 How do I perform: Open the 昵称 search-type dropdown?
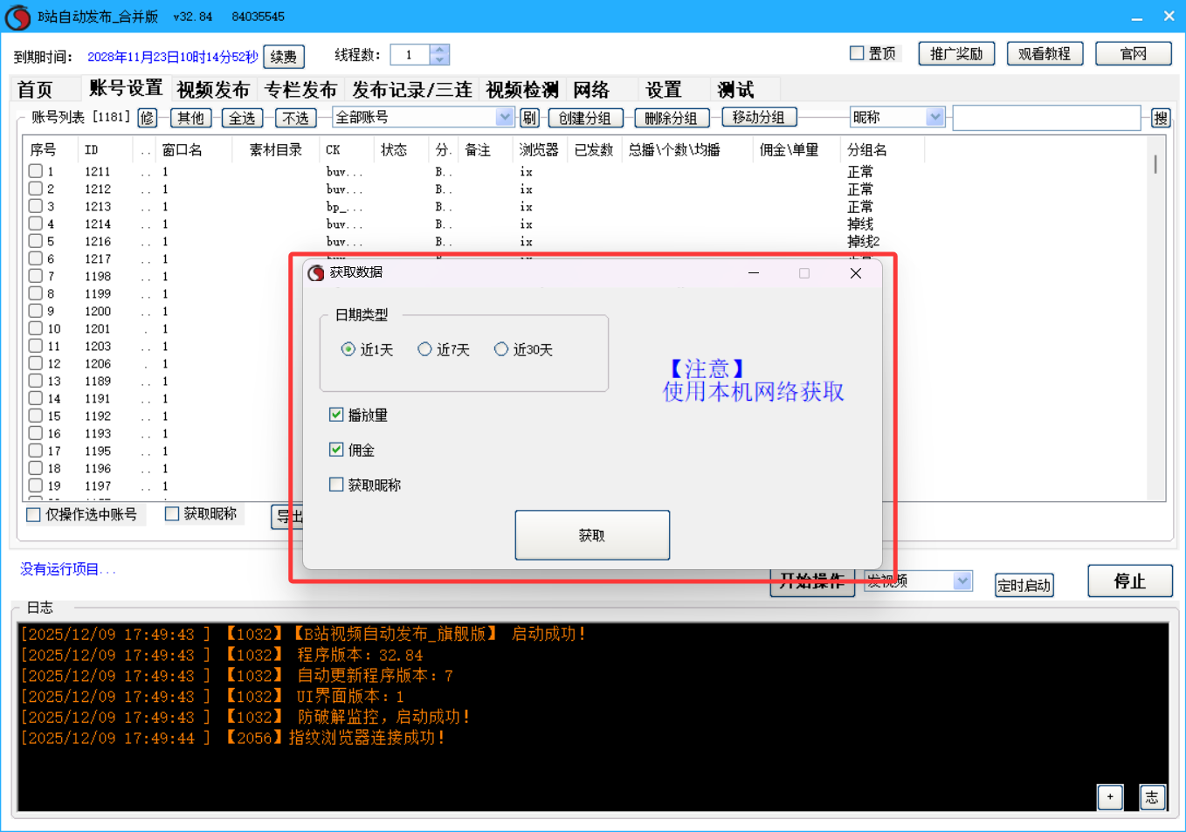934,117
